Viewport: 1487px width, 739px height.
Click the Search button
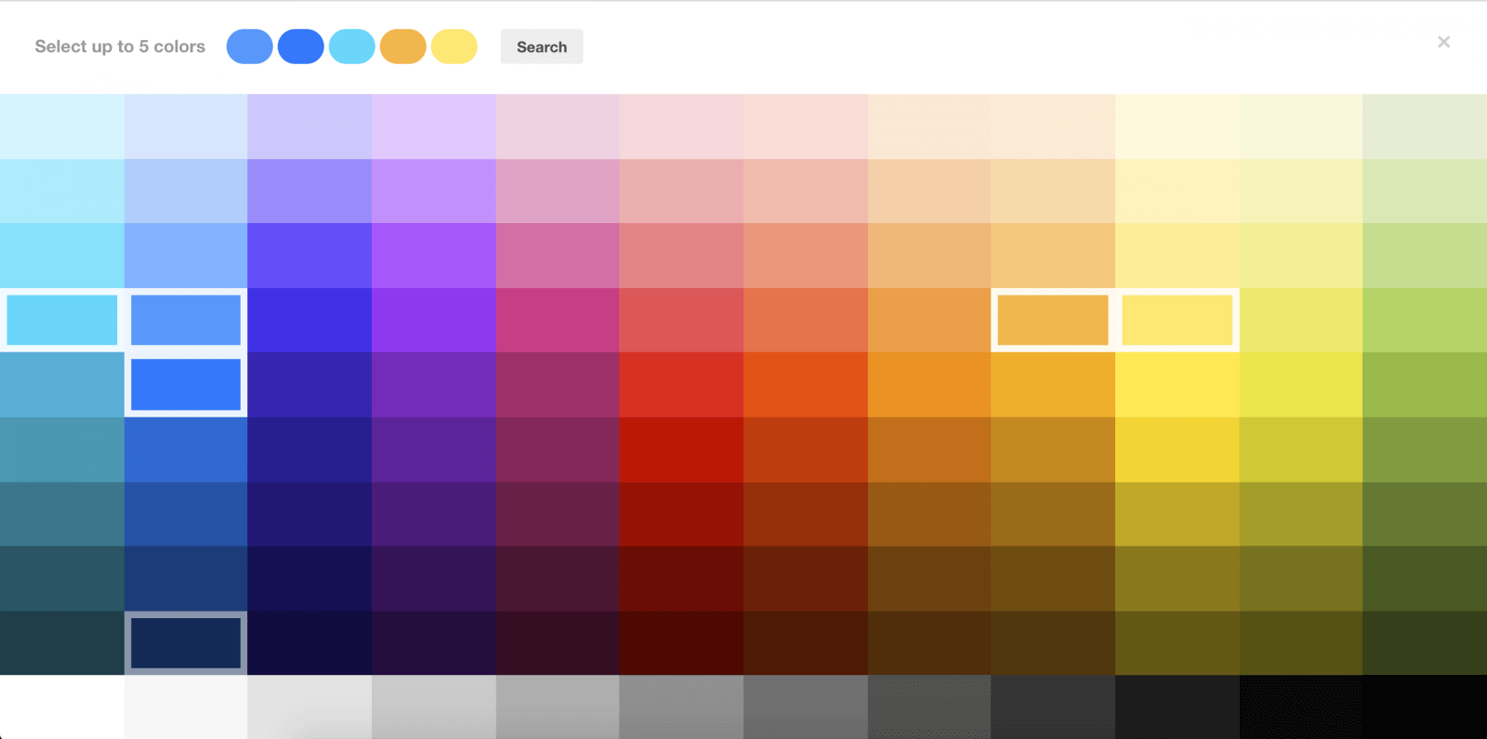click(541, 46)
